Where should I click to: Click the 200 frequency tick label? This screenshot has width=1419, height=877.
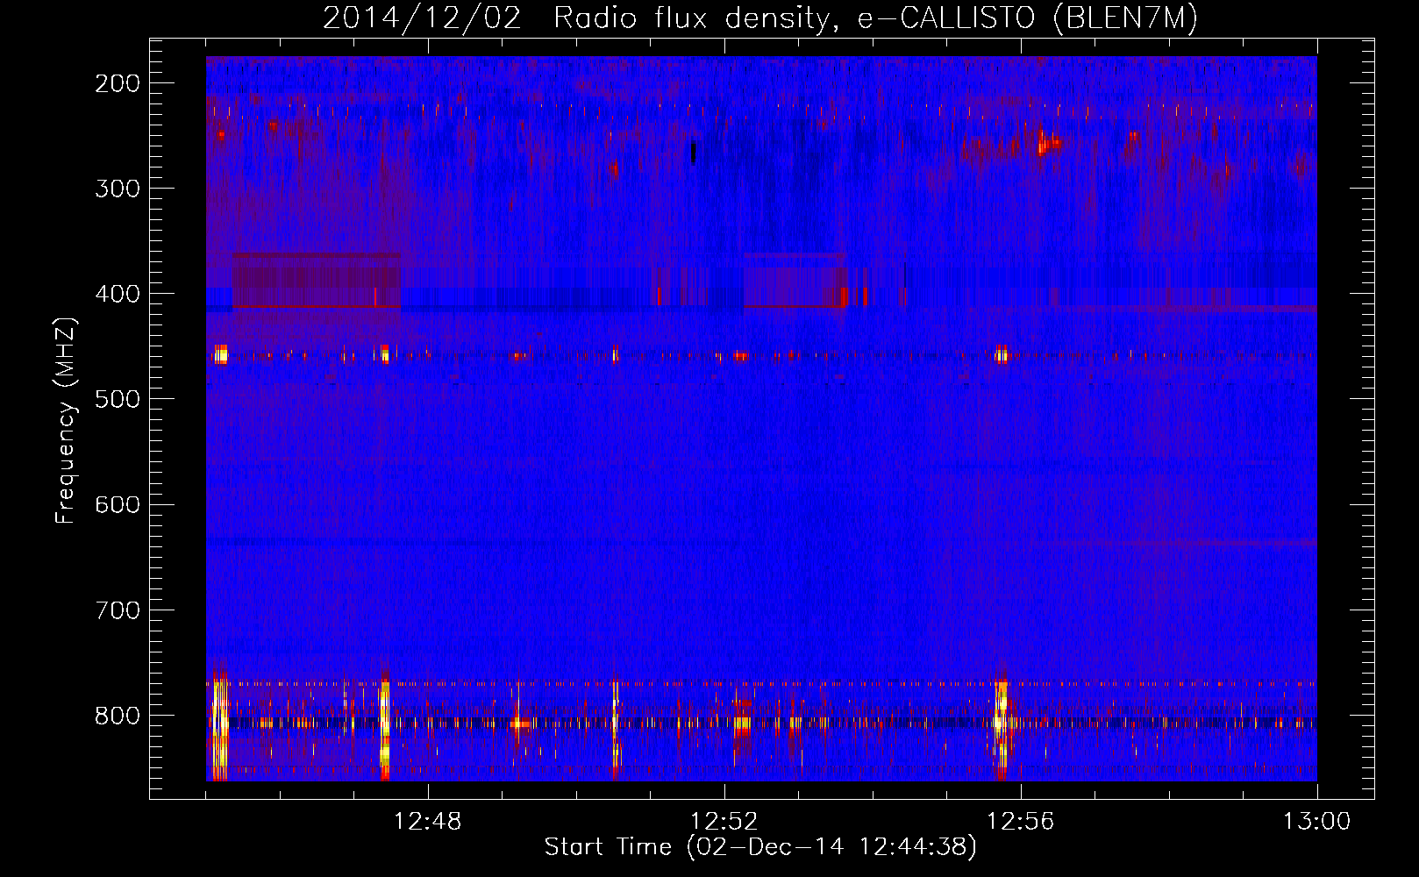[x=118, y=83]
